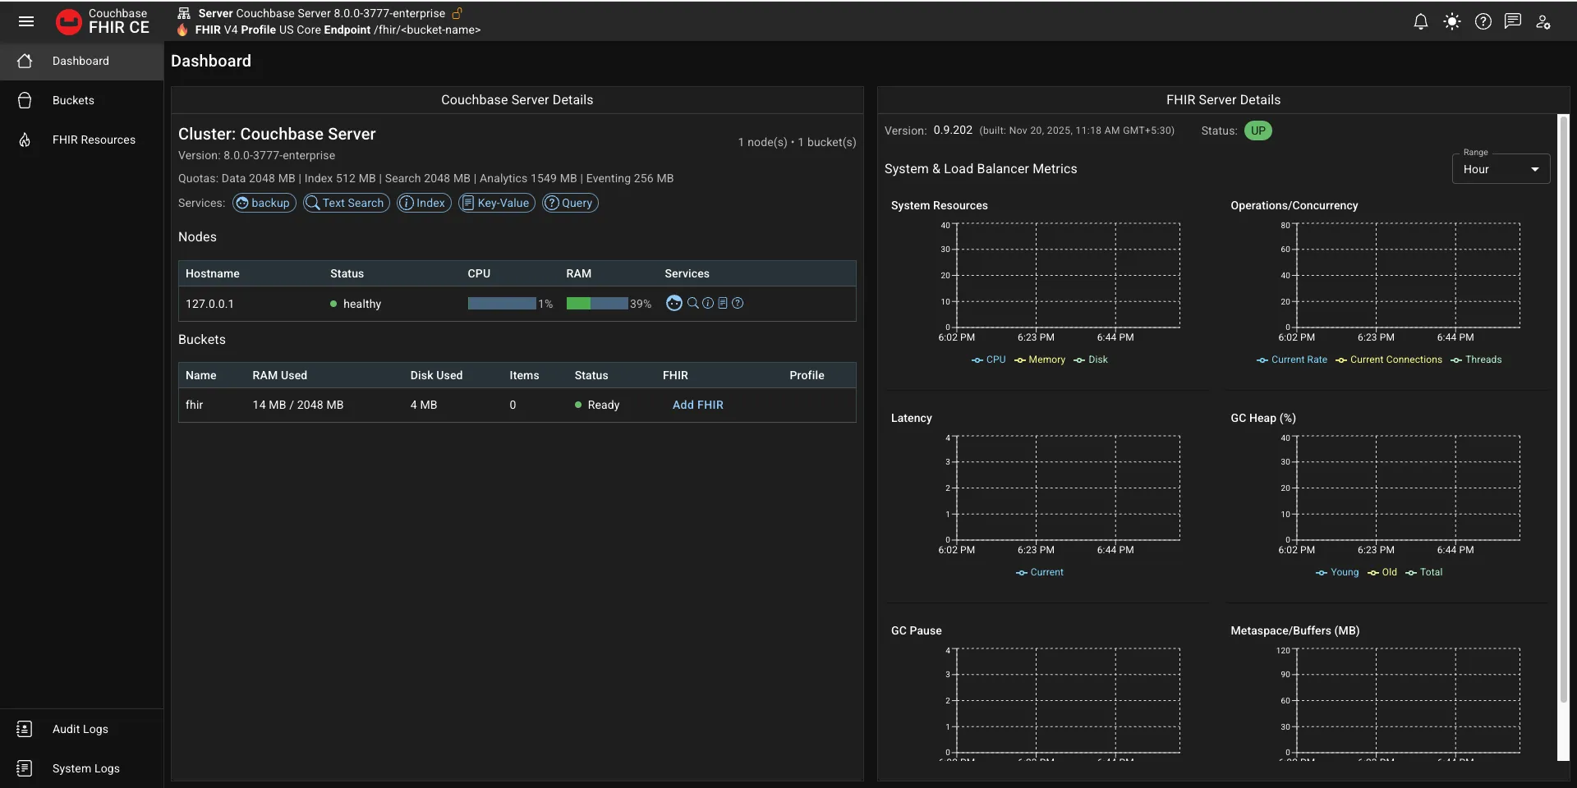Open the document/logs icon for node 127.0.0.1
Image resolution: width=1577 pixels, height=788 pixels.
(722, 303)
